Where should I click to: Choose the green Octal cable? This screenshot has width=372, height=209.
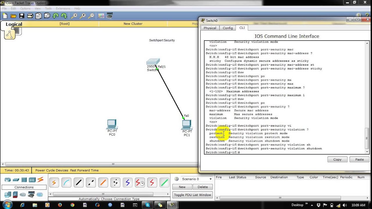point(164,183)
